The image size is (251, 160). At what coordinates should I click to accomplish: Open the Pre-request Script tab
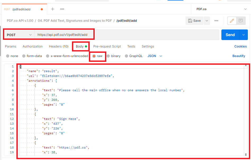[x=107, y=46]
